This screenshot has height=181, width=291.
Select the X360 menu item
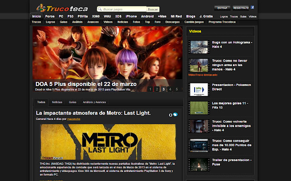pyautogui.click(x=95, y=16)
